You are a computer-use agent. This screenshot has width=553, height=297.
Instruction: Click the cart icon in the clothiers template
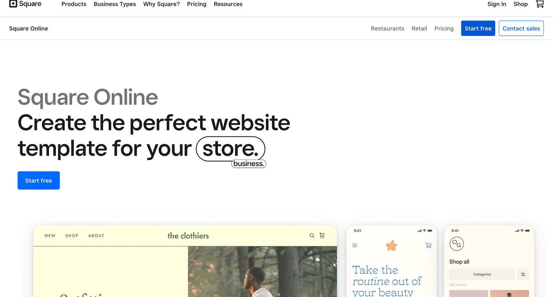(x=322, y=236)
